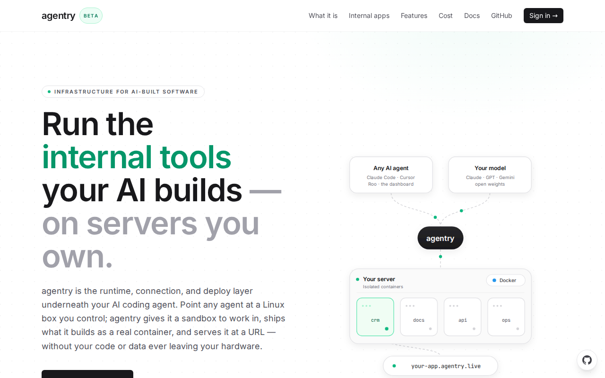Screen dimensions: 605x378
Task: Click the Sign in button
Action: click(544, 16)
